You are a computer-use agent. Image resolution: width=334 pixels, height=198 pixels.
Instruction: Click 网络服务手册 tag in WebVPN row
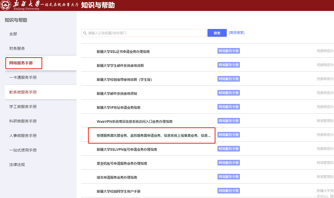[229, 121]
